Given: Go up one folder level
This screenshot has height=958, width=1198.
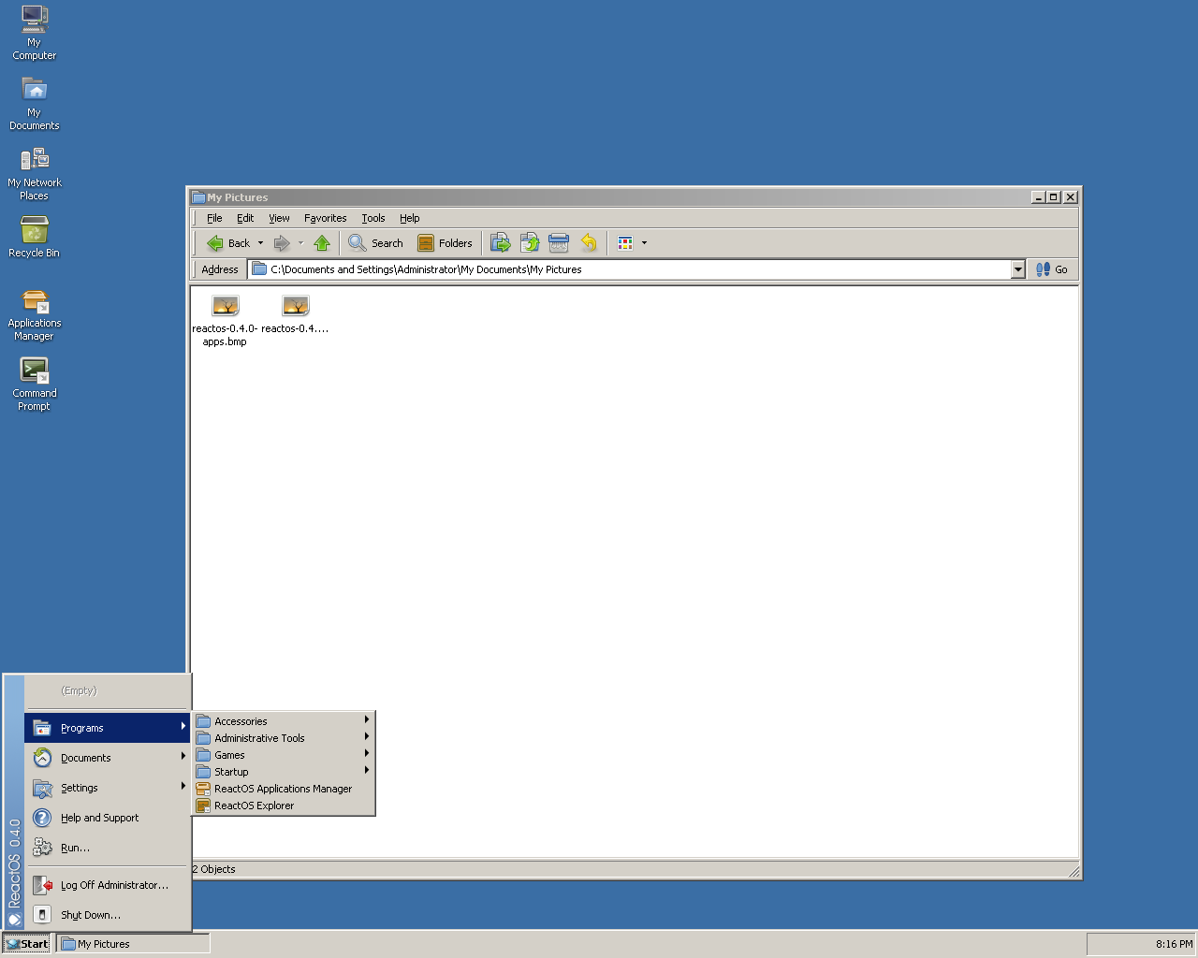Looking at the screenshot, I should coord(322,243).
